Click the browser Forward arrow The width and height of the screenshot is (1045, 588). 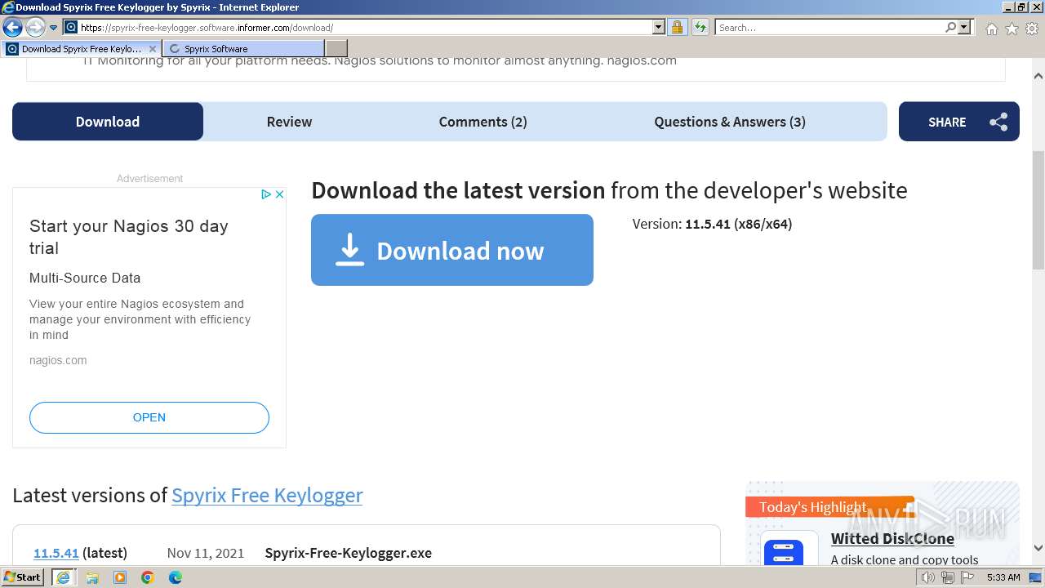coord(34,27)
